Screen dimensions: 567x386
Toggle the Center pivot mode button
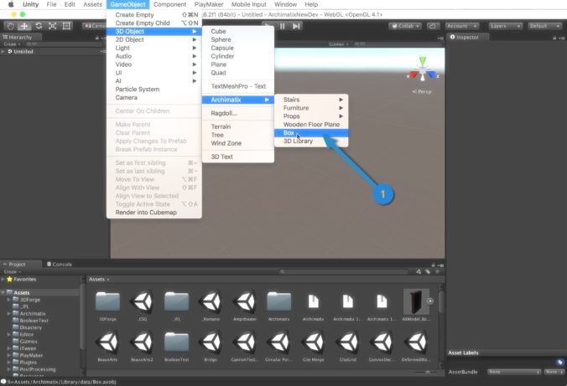pyautogui.click(x=95, y=26)
